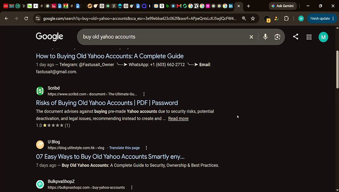
Task: Click the browser address bar URL
Action: pos(140,18)
